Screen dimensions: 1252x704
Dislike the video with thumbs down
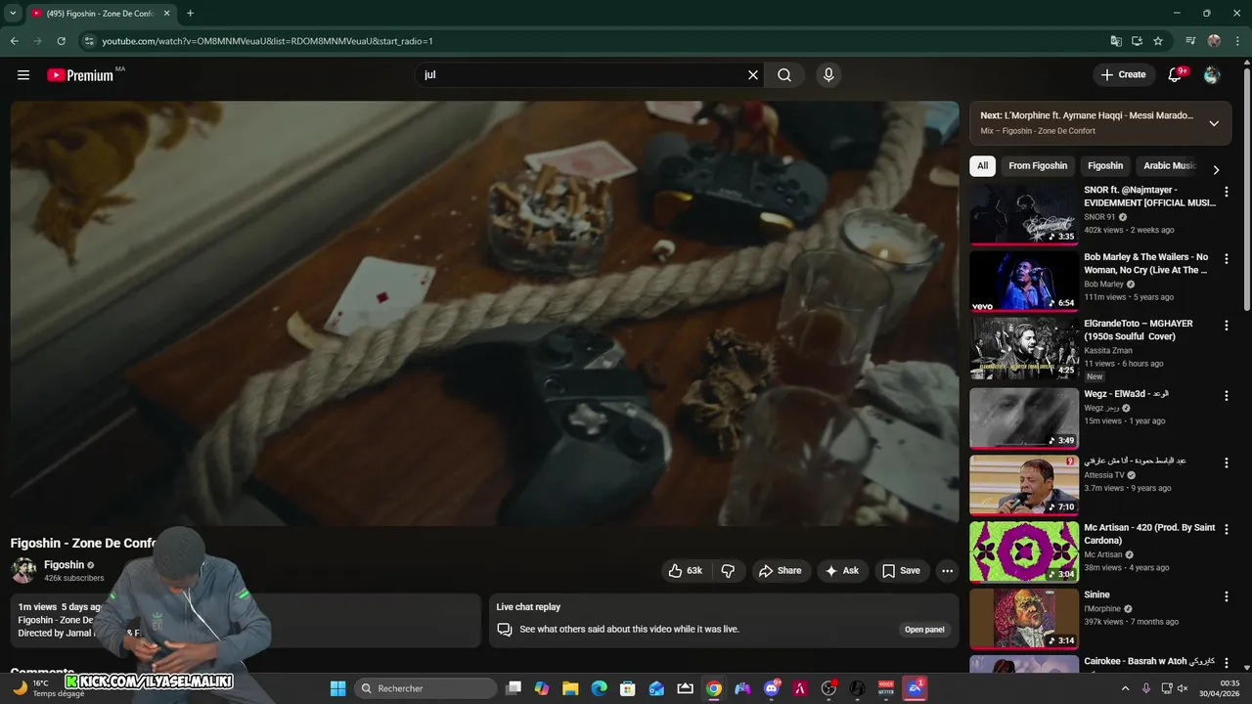point(729,571)
